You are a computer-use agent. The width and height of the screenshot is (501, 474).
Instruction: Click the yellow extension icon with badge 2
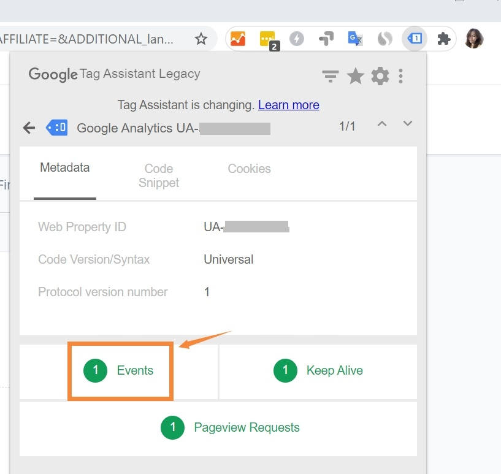point(267,39)
